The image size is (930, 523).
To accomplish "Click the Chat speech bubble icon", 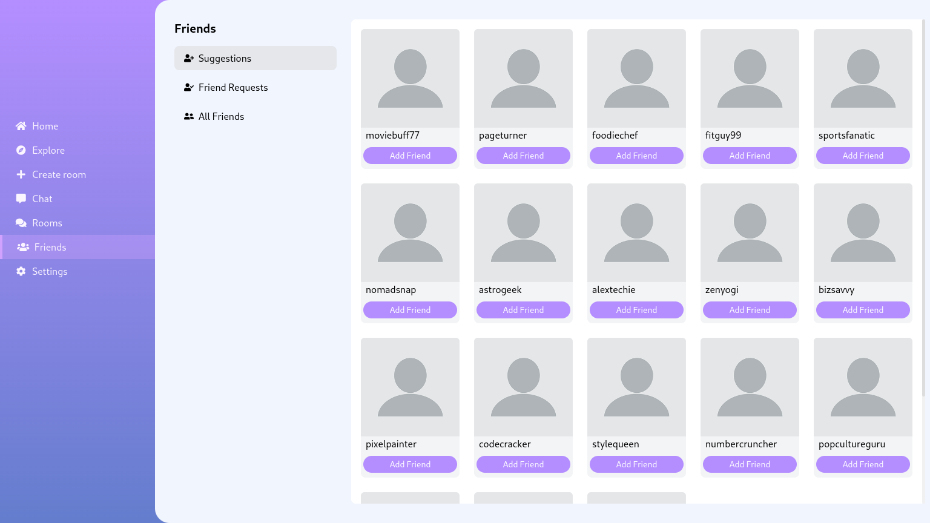I will [21, 199].
